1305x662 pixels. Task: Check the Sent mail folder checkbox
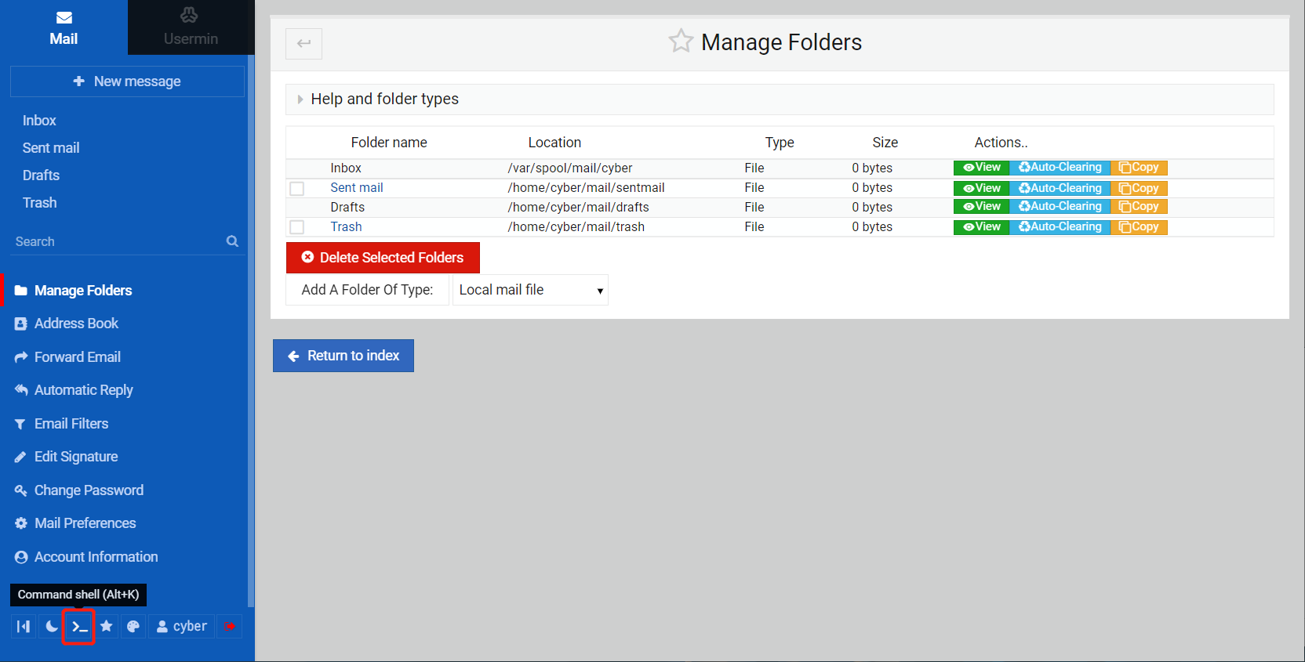tap(297, 189)
